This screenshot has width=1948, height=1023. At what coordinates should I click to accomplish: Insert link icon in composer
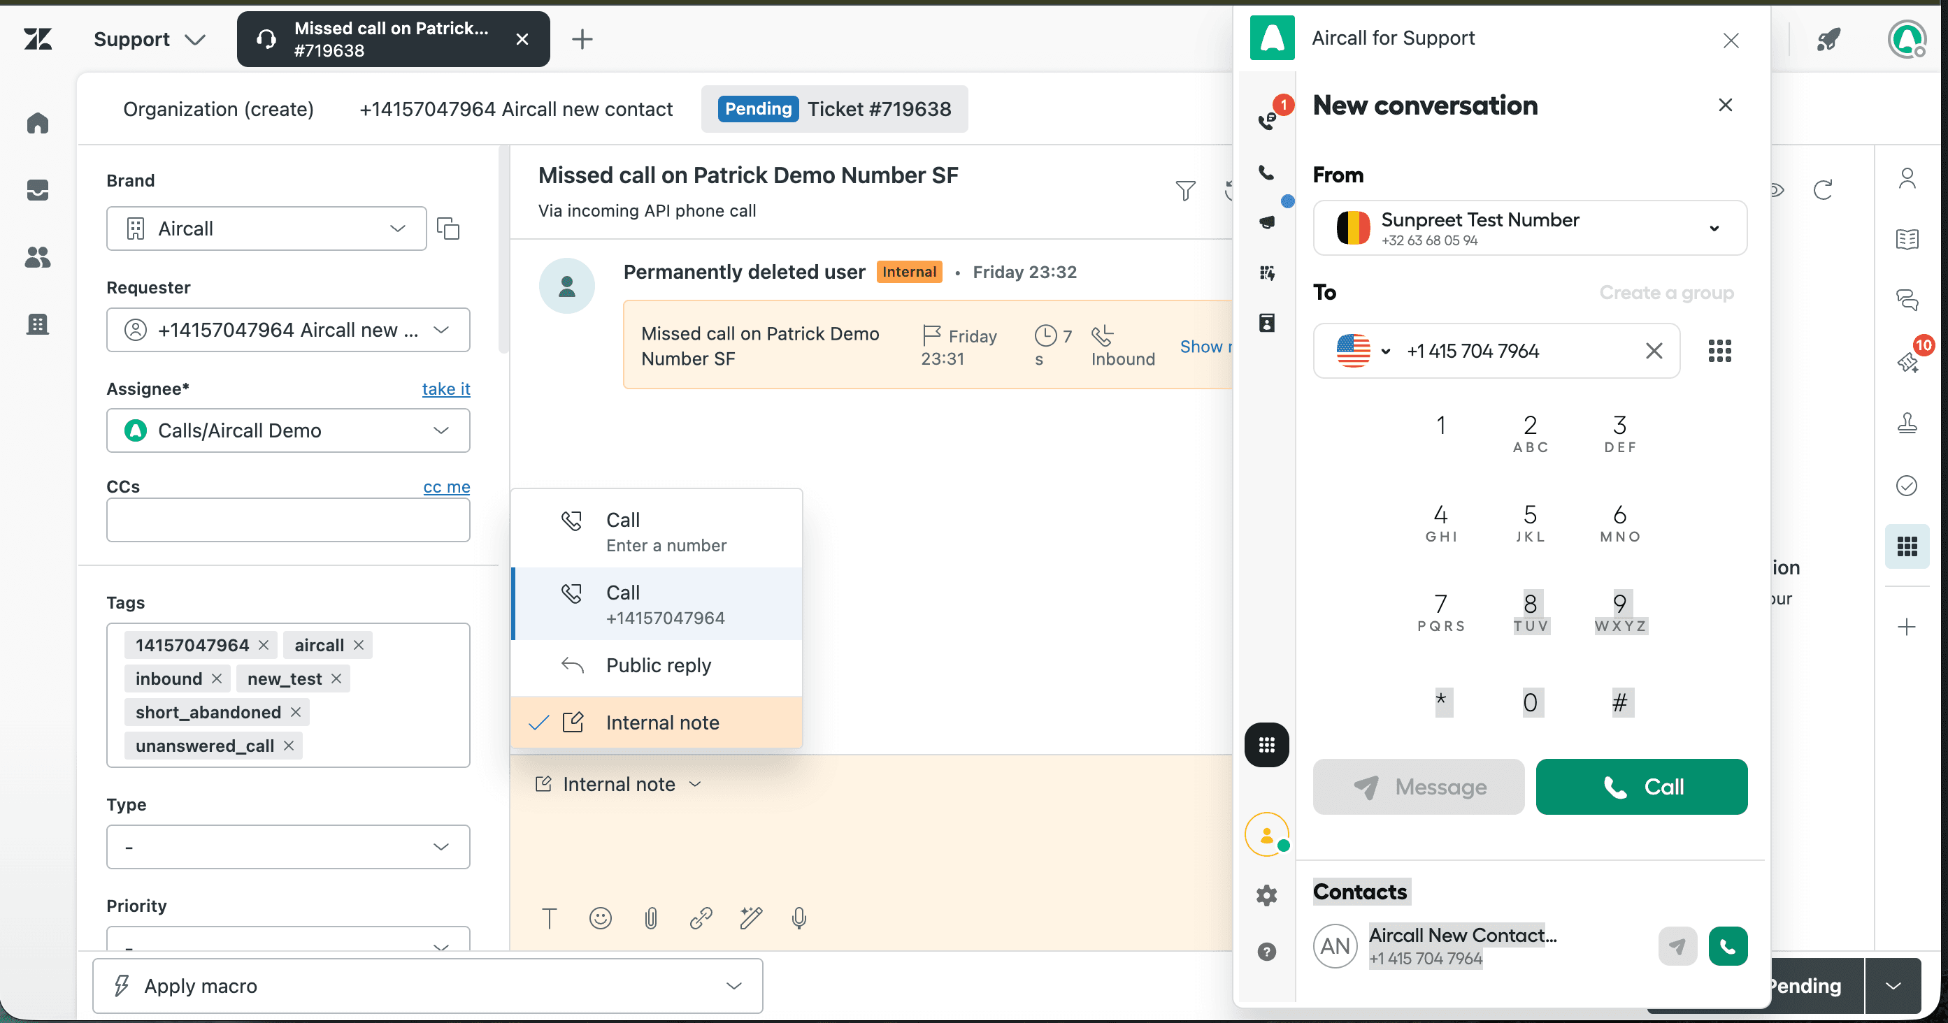700,918
